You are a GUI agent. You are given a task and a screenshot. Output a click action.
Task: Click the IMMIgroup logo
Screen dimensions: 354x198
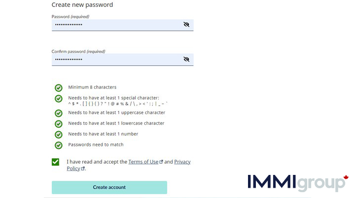[x=298, y=183]
